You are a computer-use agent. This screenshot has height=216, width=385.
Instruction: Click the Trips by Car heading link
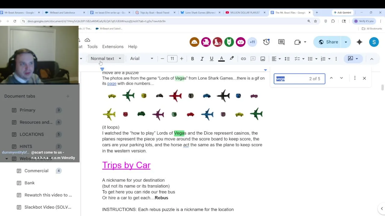(x=126, y=165)
